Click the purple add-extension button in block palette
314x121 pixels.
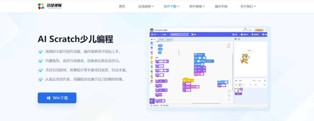pos(152,101)
